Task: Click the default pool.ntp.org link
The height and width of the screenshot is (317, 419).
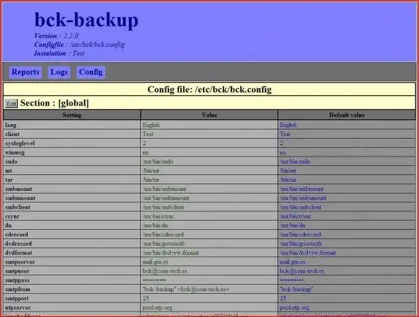Action: click(x=295, y=308)
